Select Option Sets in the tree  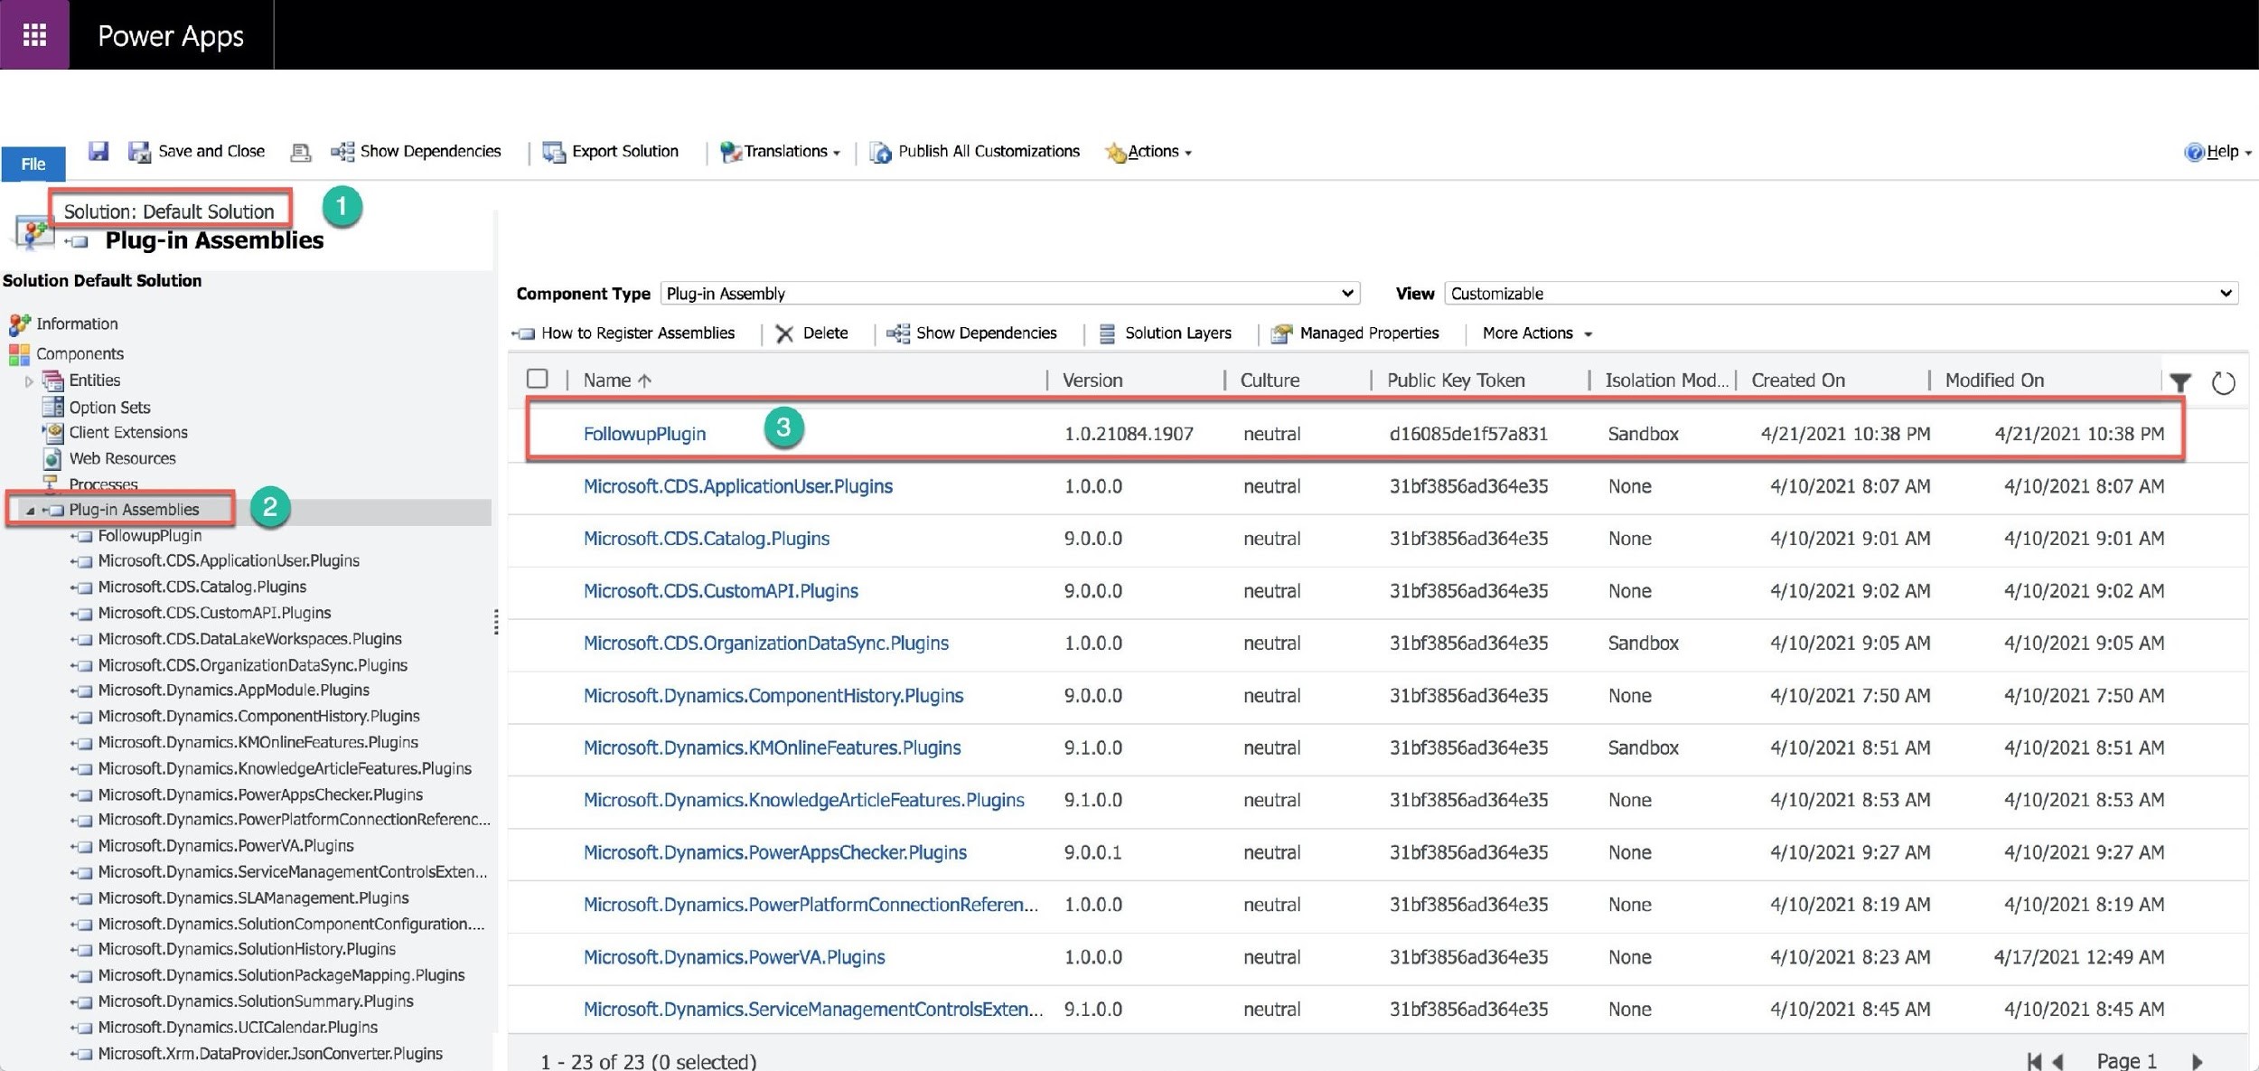(x=109, y=407)
